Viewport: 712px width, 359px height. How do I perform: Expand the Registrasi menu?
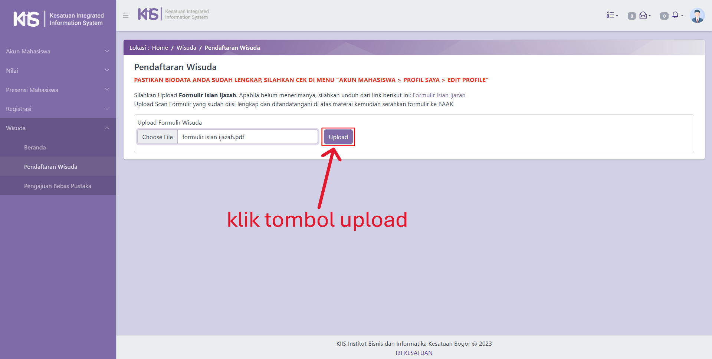click(58, 109)
